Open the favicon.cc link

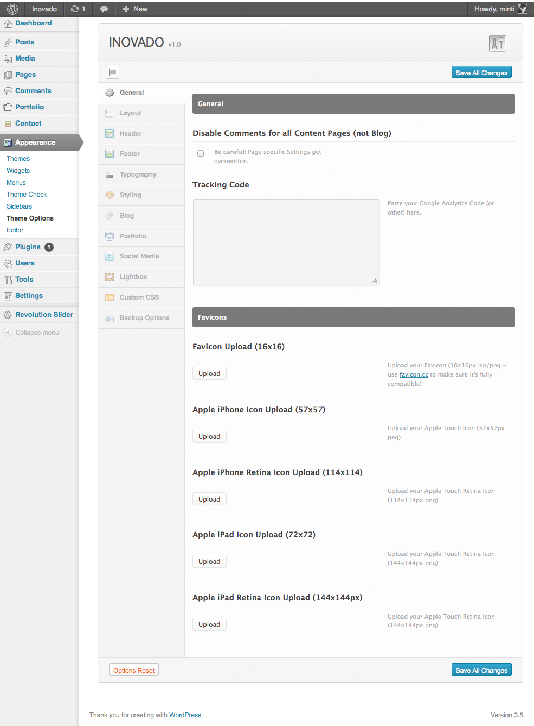pyautogui.click(x=413, y=374)
